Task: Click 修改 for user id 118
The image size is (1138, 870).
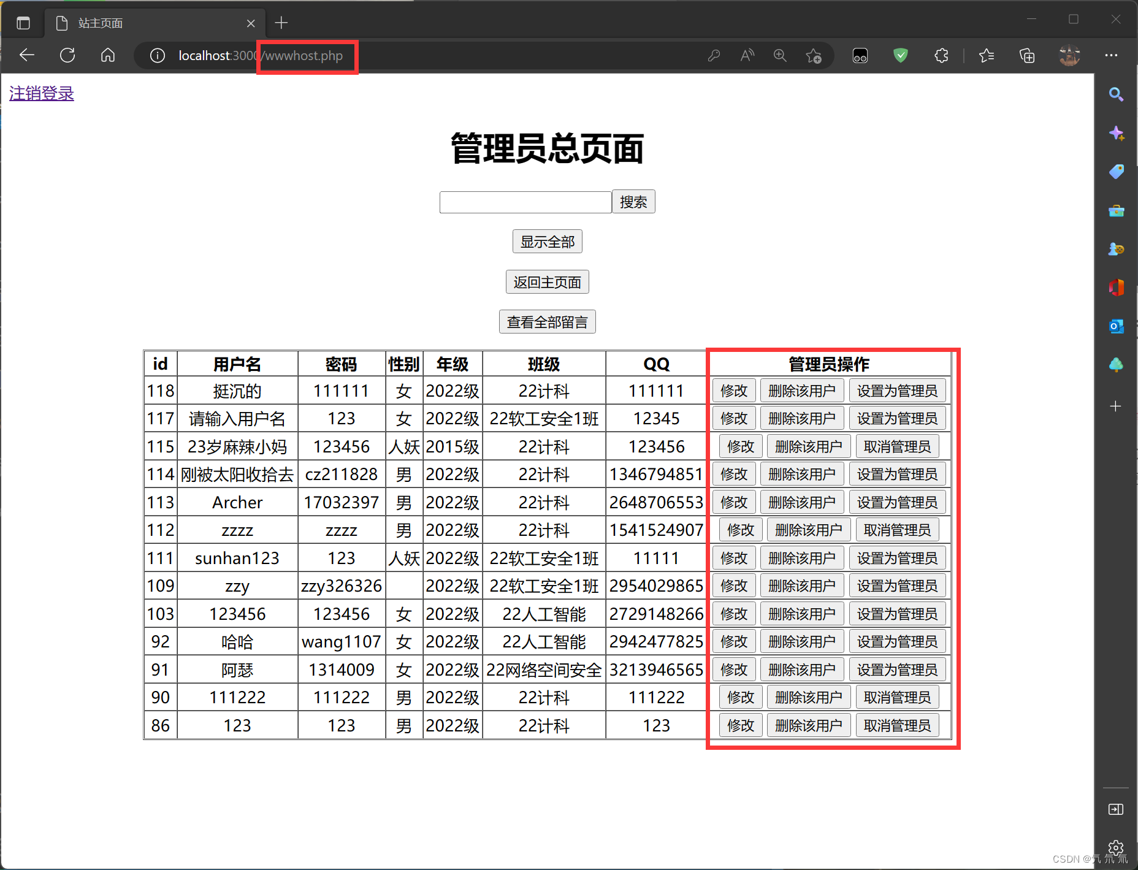Action: pos(734,391)
